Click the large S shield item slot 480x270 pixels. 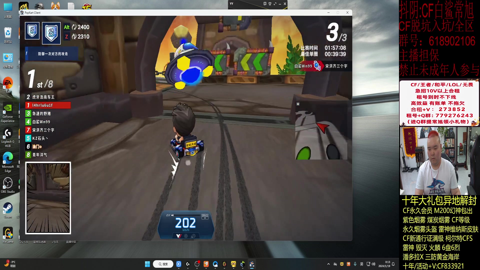pyautogui.click(x=51, y=33)
